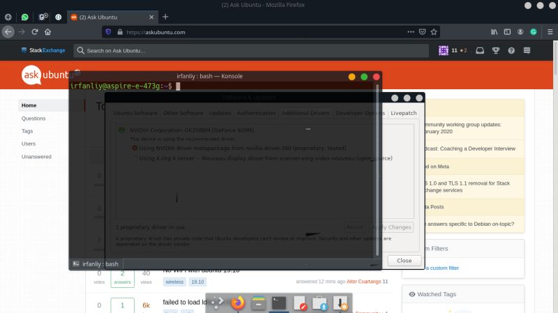558x313 pixels.
Task: Open Grammarly extension icon
Action: 533,31
